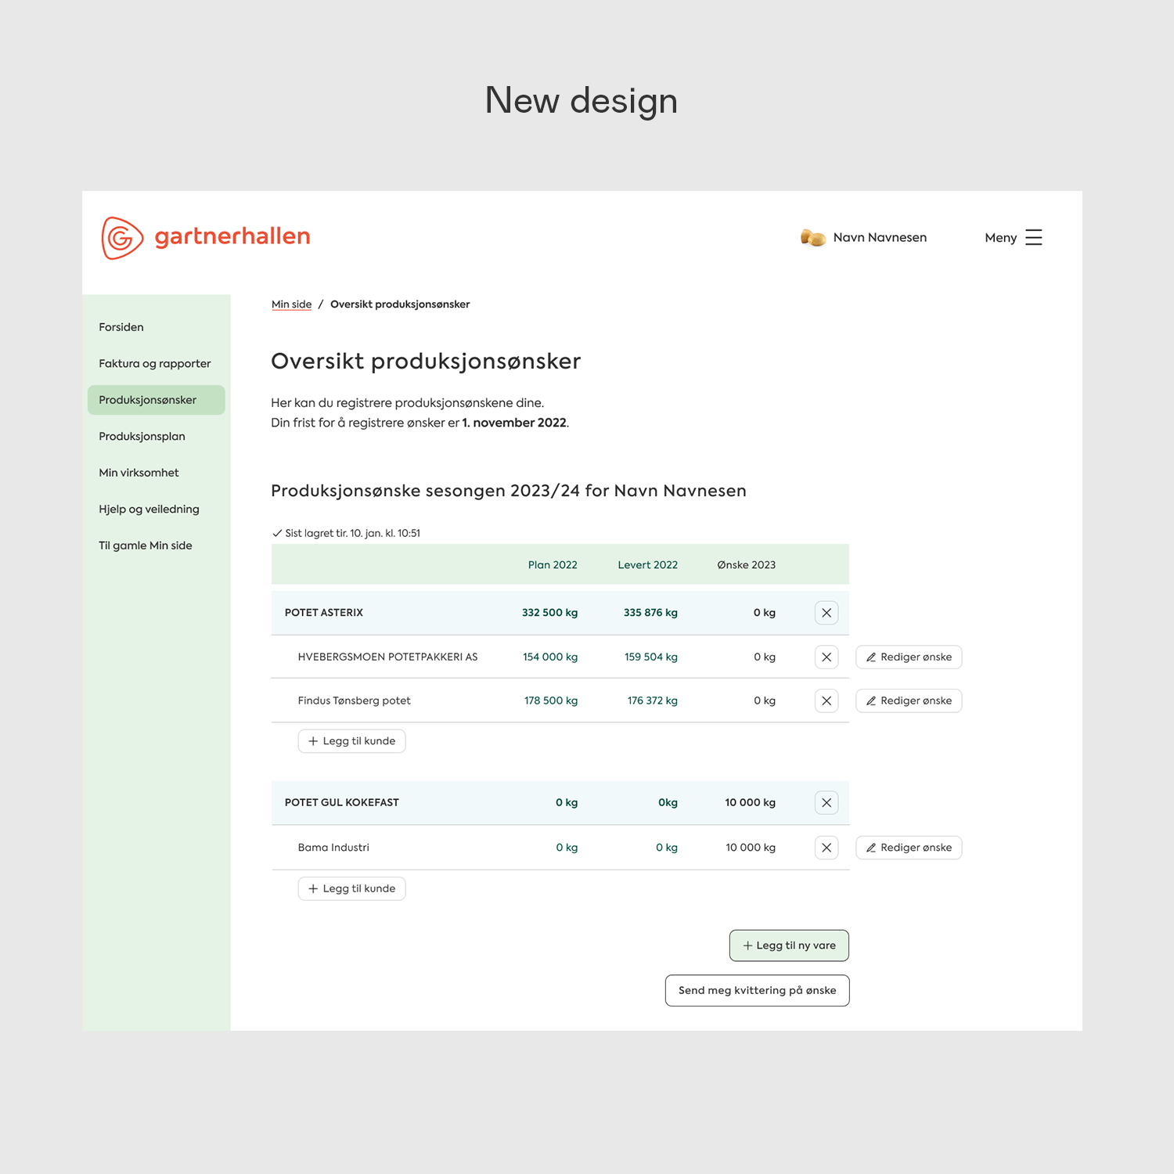Screen dimensions: 1174x1174
Task: Remove the Bama Industri customer row
Action: tap(826, 848)
